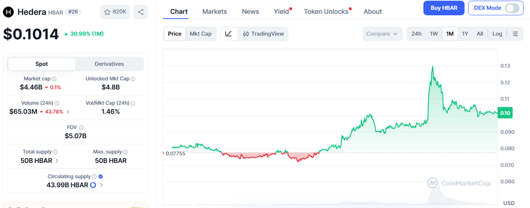Set chart range to All
Viewport: 530px width, 208px height.
point(480,34)
